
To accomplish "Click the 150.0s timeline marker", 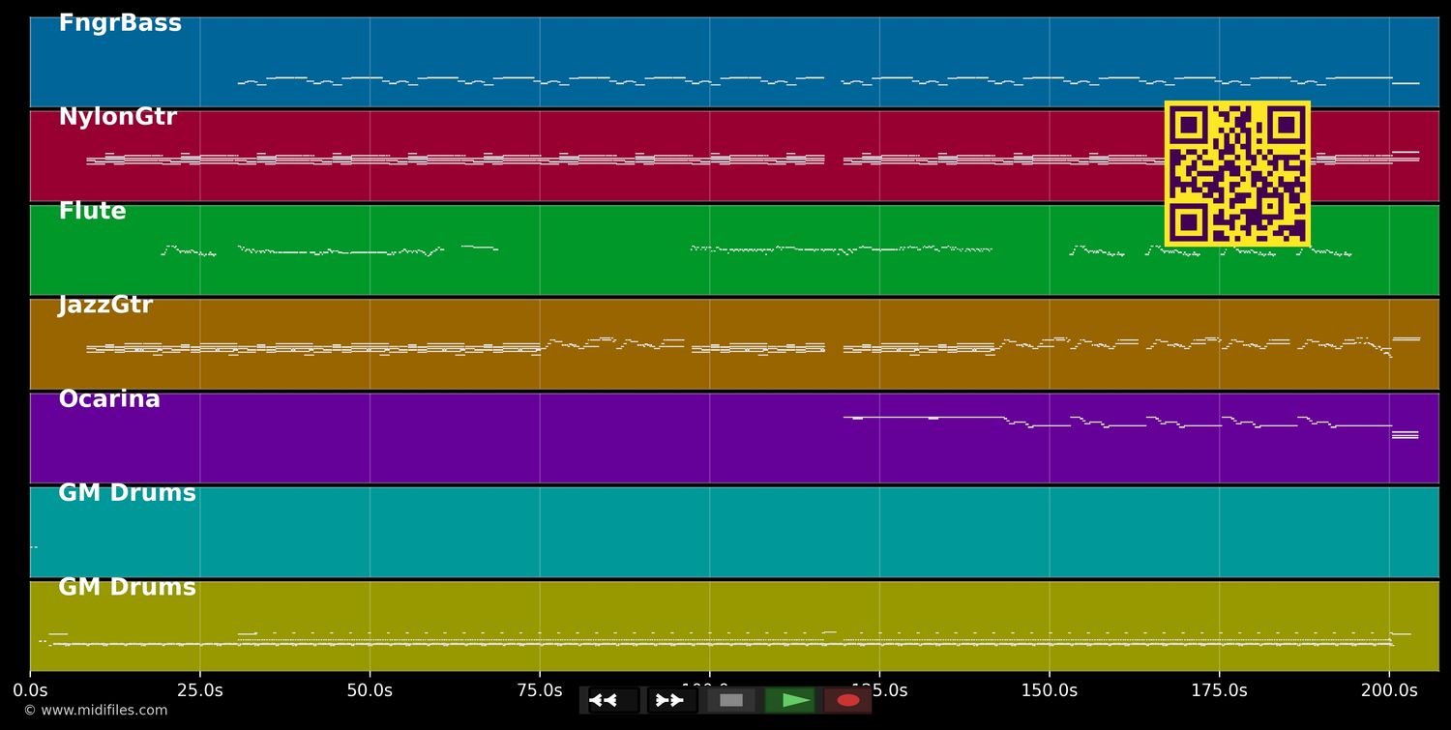I will 1051,689.
